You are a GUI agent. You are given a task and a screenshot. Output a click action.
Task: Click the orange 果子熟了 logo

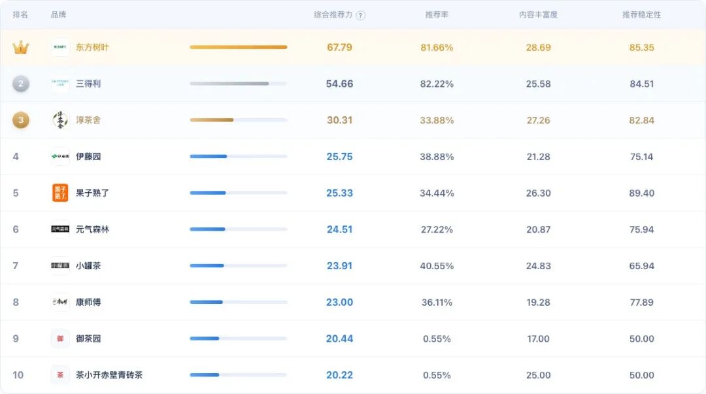pyautogui.click(x=60, y=193)
